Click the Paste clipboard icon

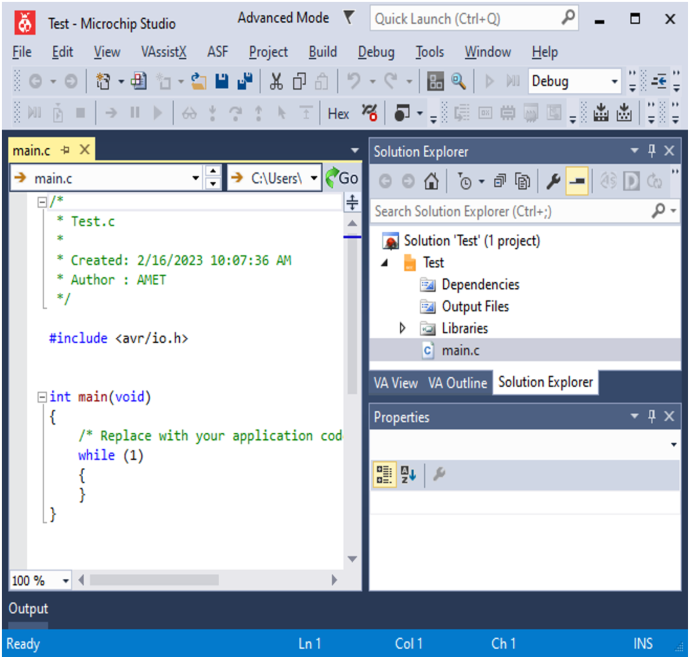point(322,82)
